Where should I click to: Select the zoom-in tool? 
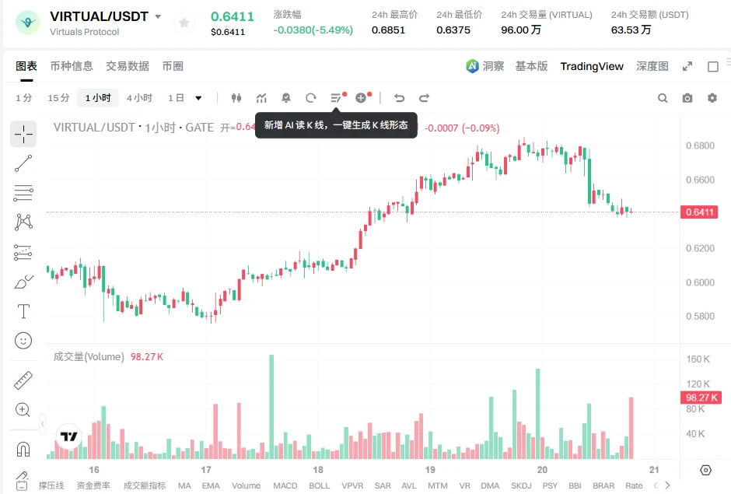point(23,410)
